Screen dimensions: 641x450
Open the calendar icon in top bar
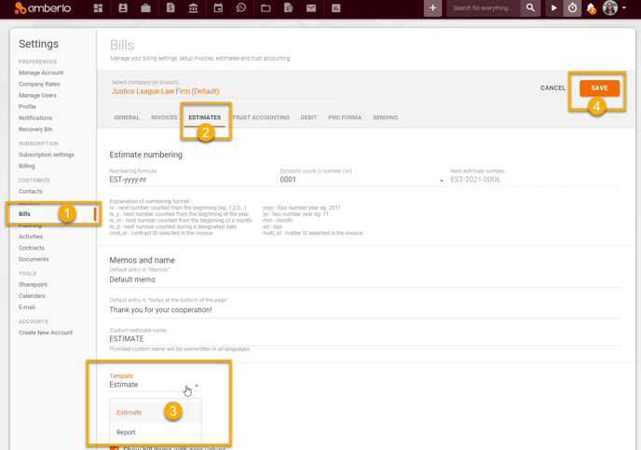click(218, 7)
